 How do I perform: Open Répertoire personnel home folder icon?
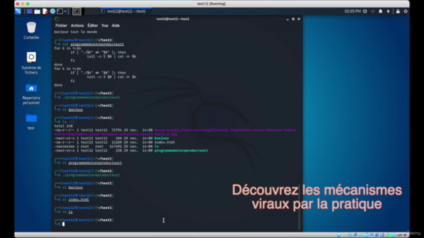(31, 94)
